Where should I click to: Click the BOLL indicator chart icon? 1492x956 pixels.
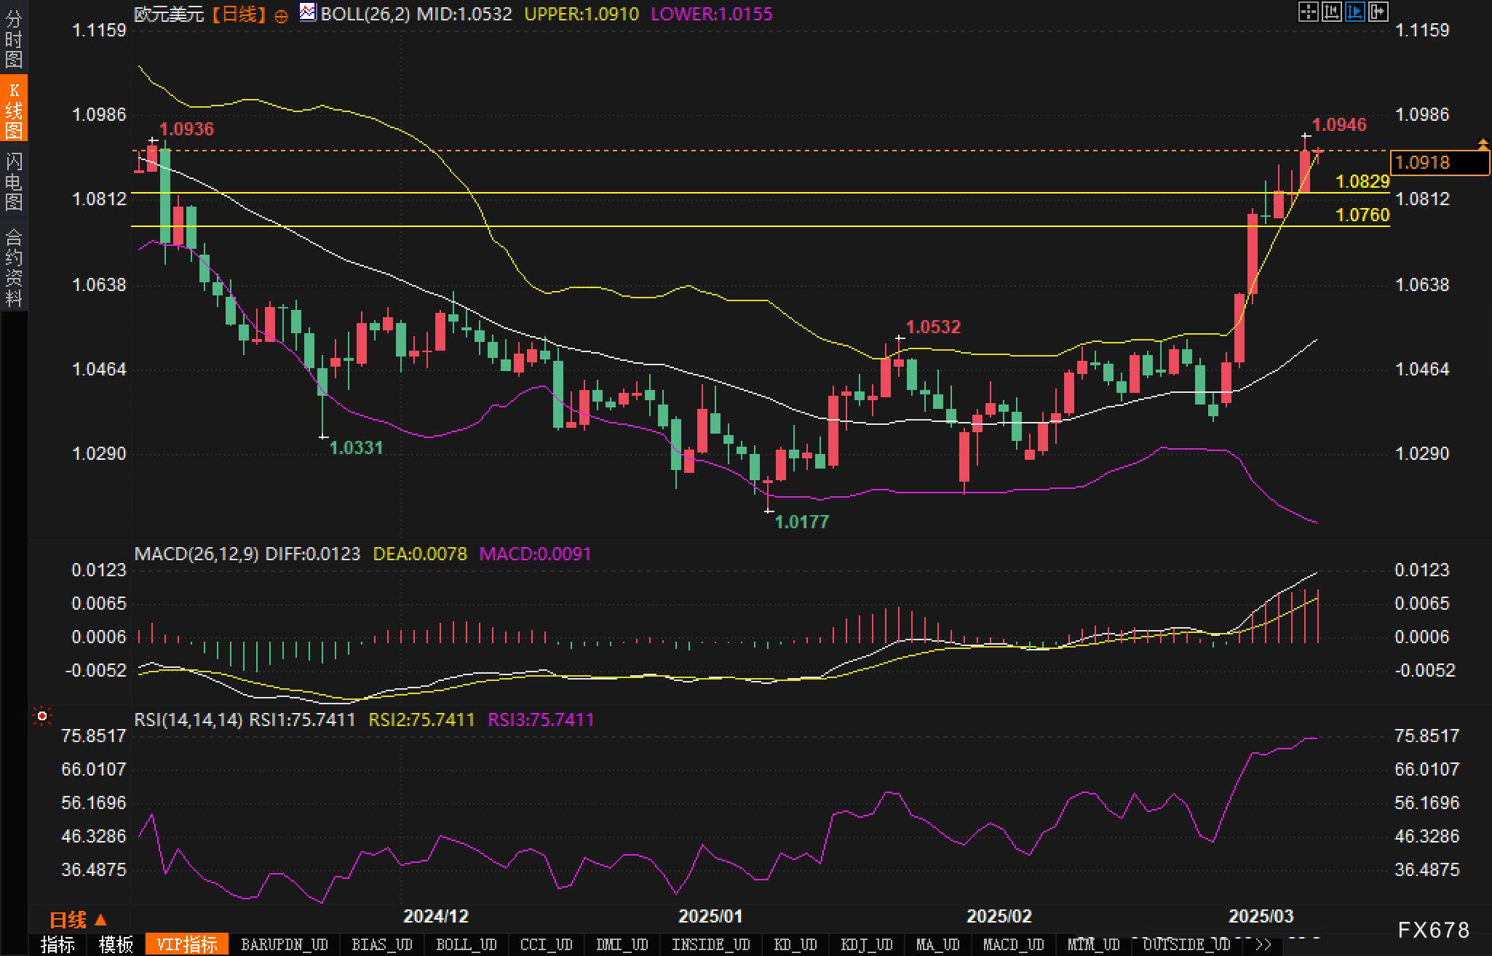click(308, 12)
